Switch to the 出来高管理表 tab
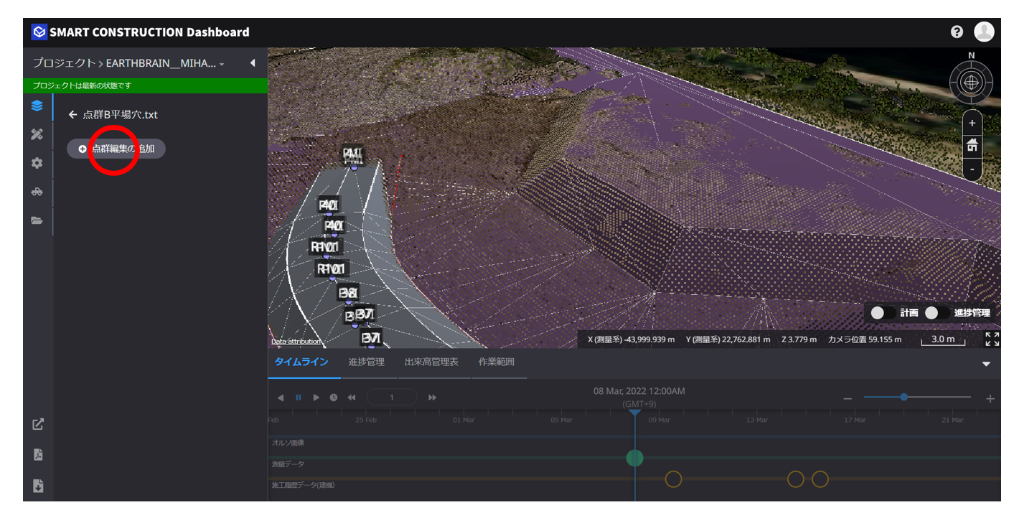Image resolution: width=1014 pixels, height=513 pixels. coord(431,362)
